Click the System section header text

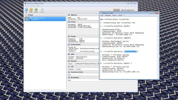click(x=73, y=22)
